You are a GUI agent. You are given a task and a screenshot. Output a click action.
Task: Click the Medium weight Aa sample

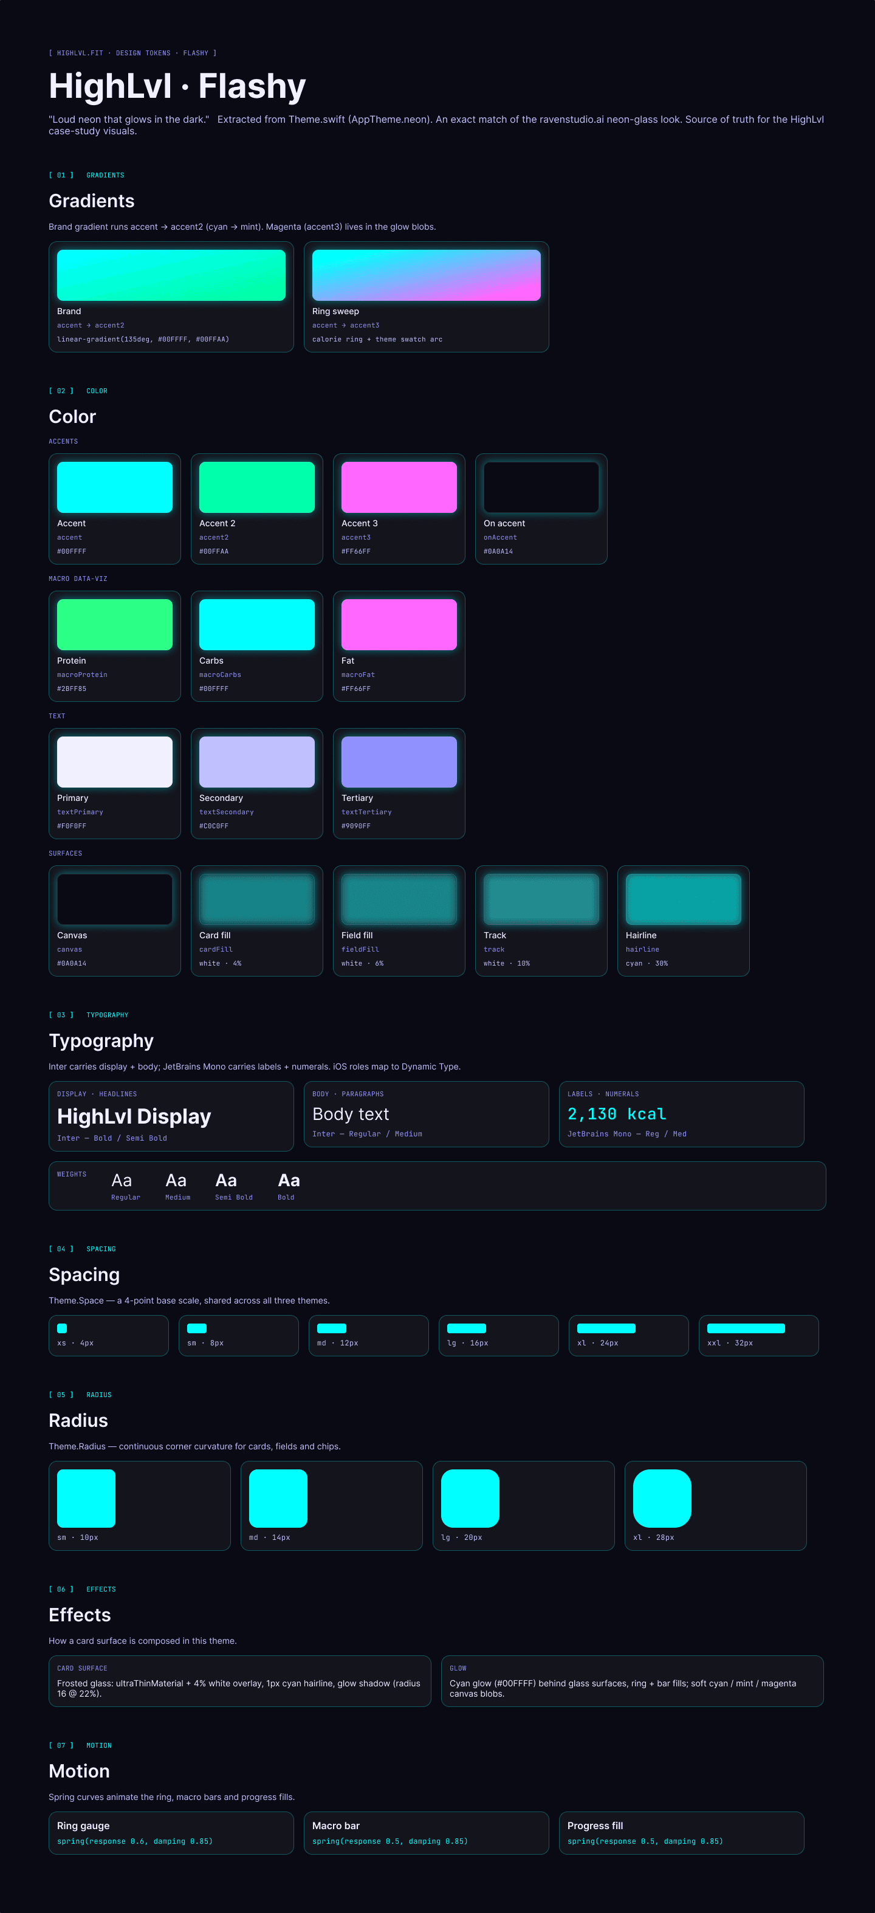(x=176, y=1181)
